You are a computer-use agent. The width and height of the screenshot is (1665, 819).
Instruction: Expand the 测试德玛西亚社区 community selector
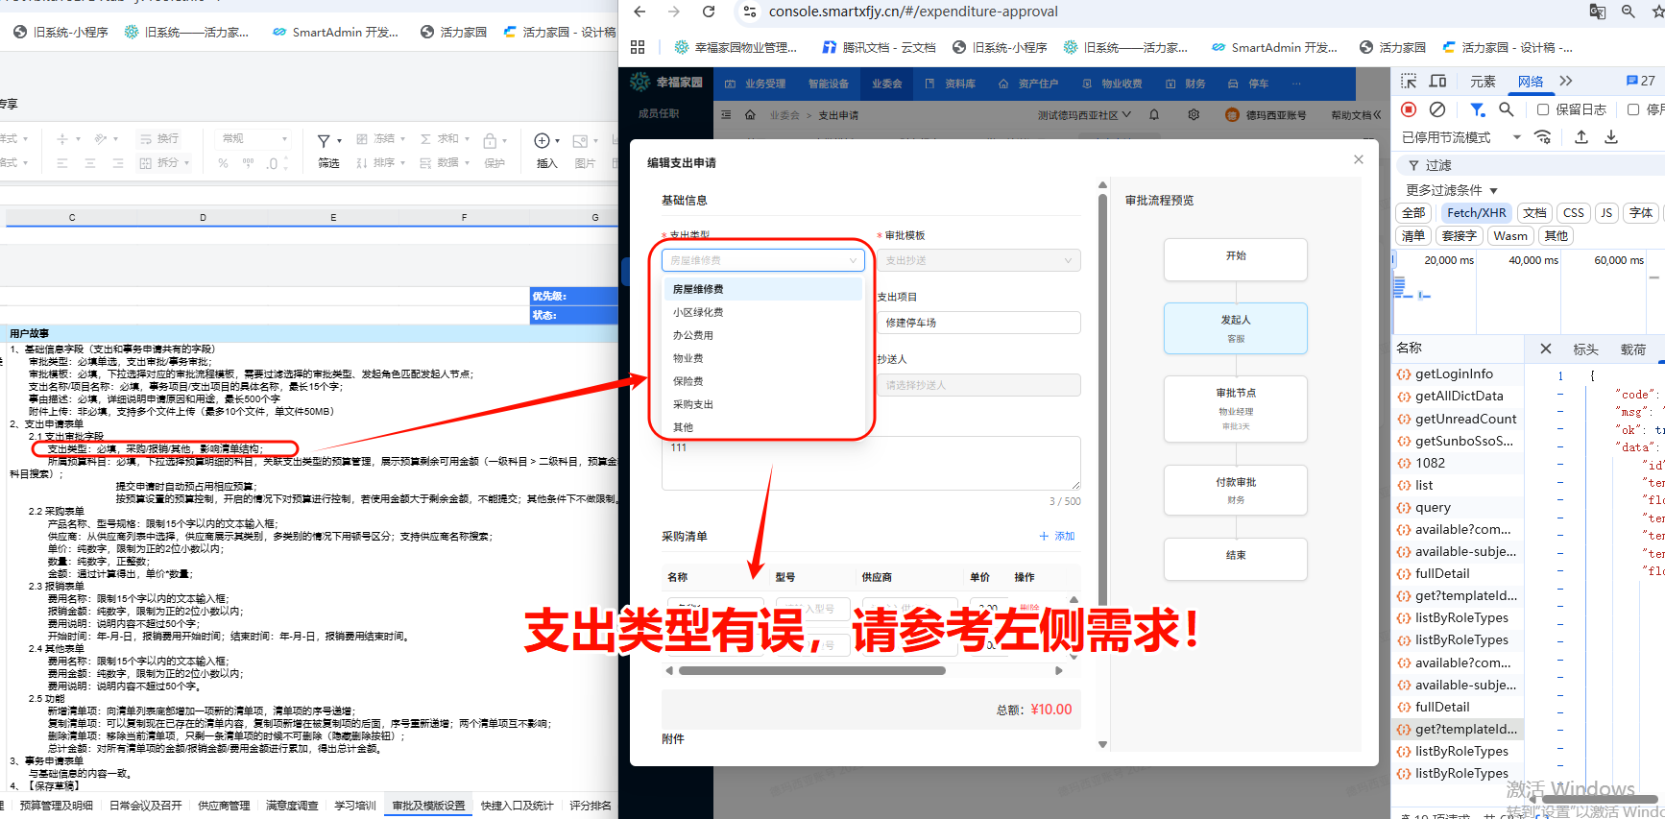(x=1084, y=115)
